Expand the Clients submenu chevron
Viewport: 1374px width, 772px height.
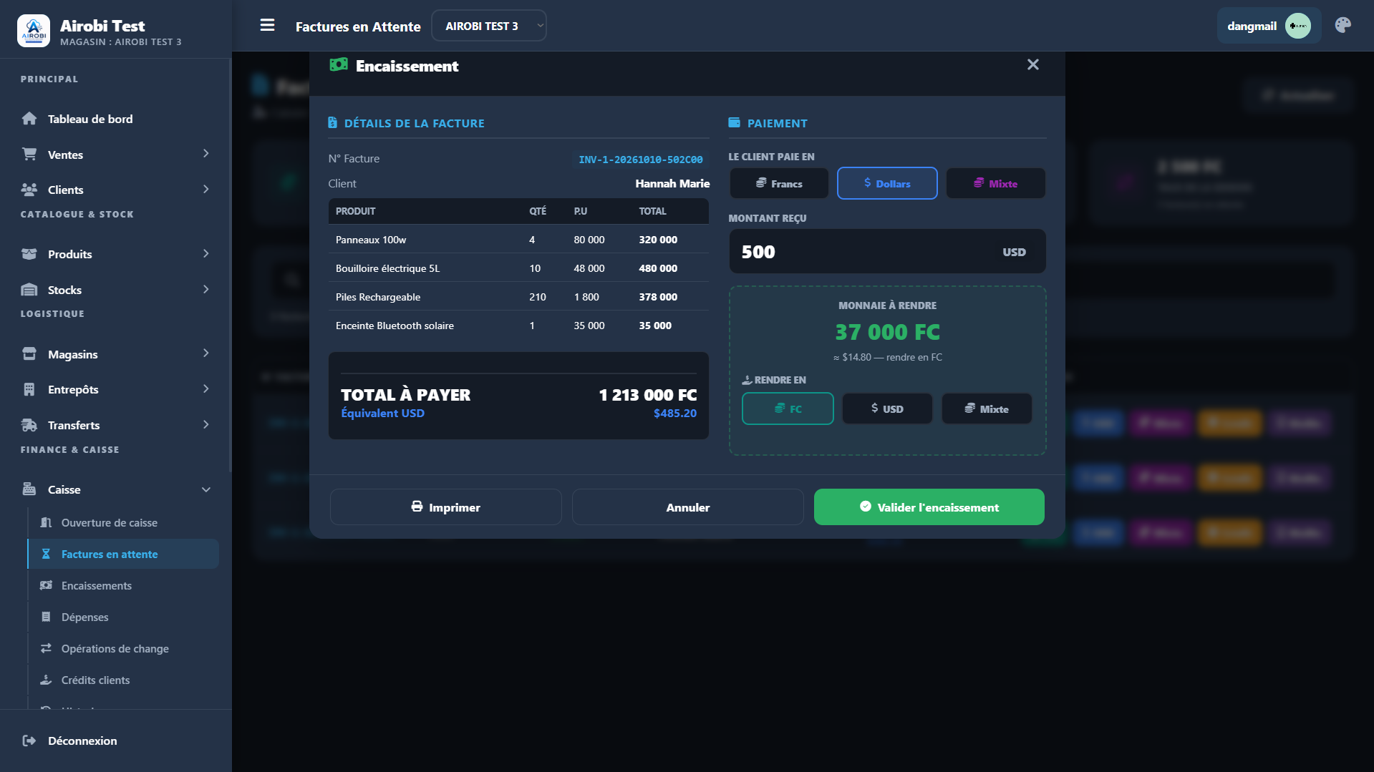[206, 190]
